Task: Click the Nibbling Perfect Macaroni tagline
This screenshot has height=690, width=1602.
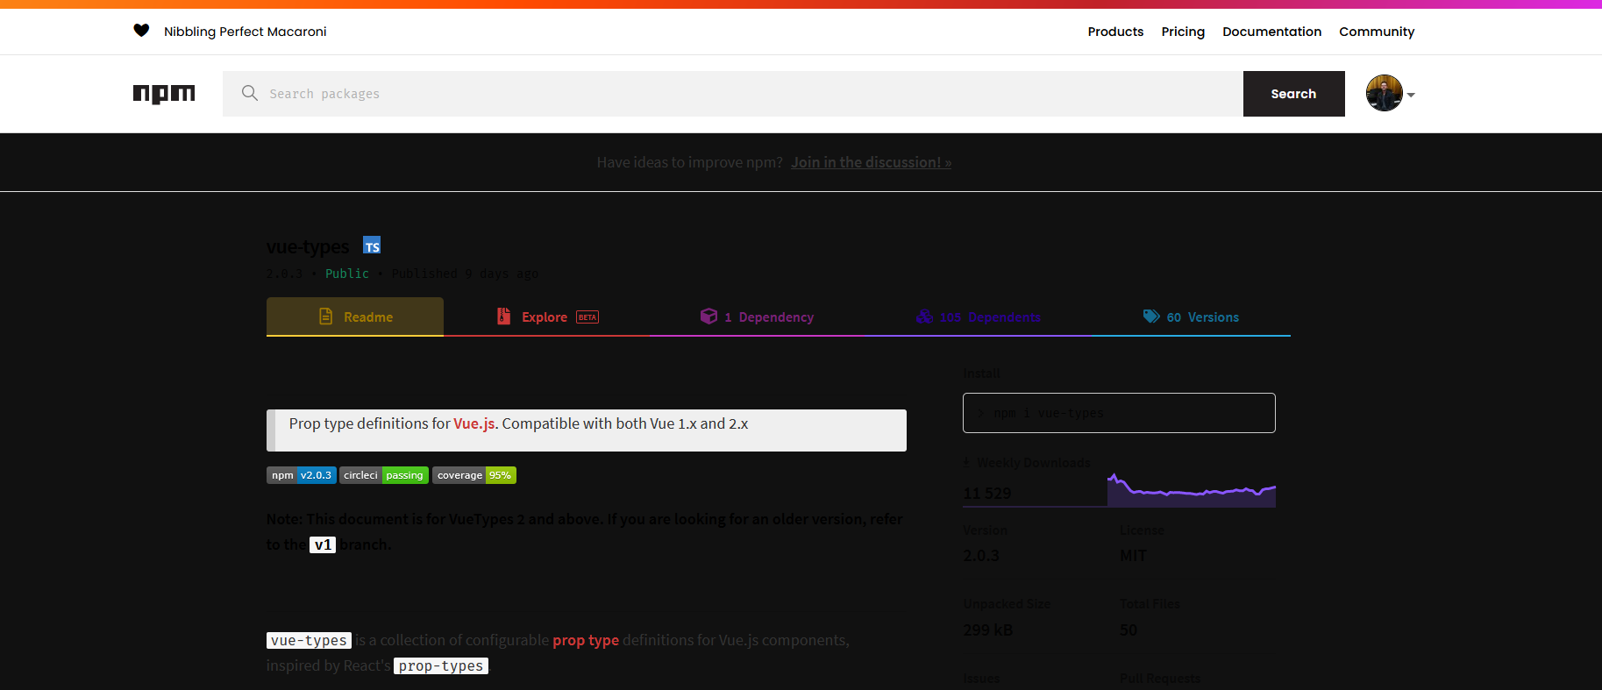Action: [x=245, y=32]
